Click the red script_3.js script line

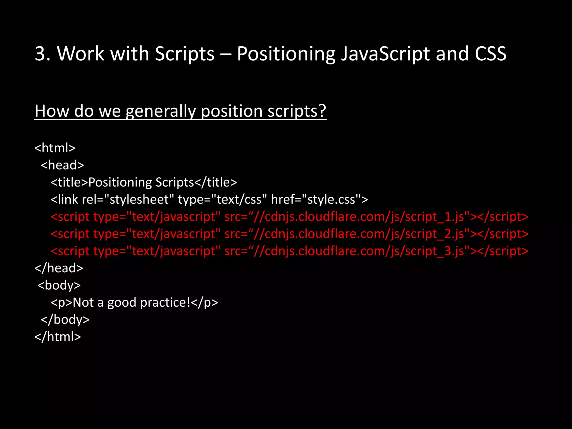point(289,251)
